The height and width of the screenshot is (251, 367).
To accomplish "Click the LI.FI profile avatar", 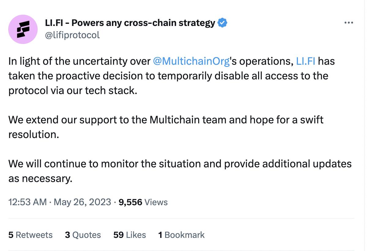I will pyautogui.click(x=23, y=29).
